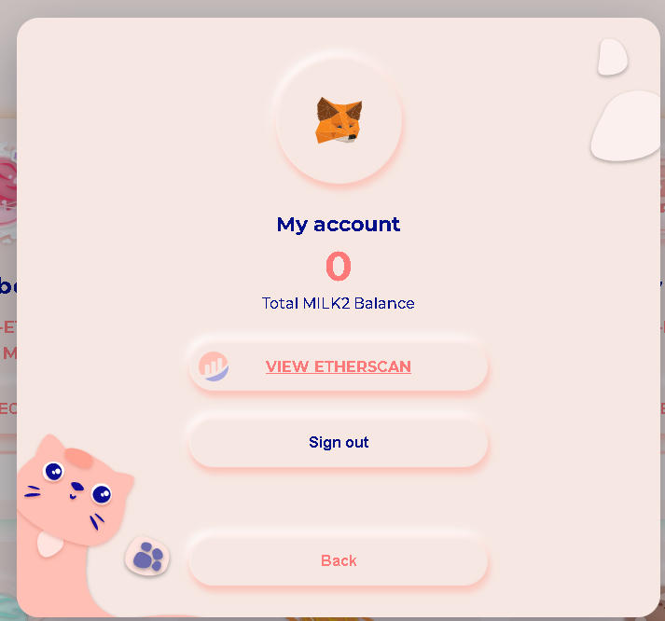
Task: Click the cat's right blue eye
Action: pos(102,494)
